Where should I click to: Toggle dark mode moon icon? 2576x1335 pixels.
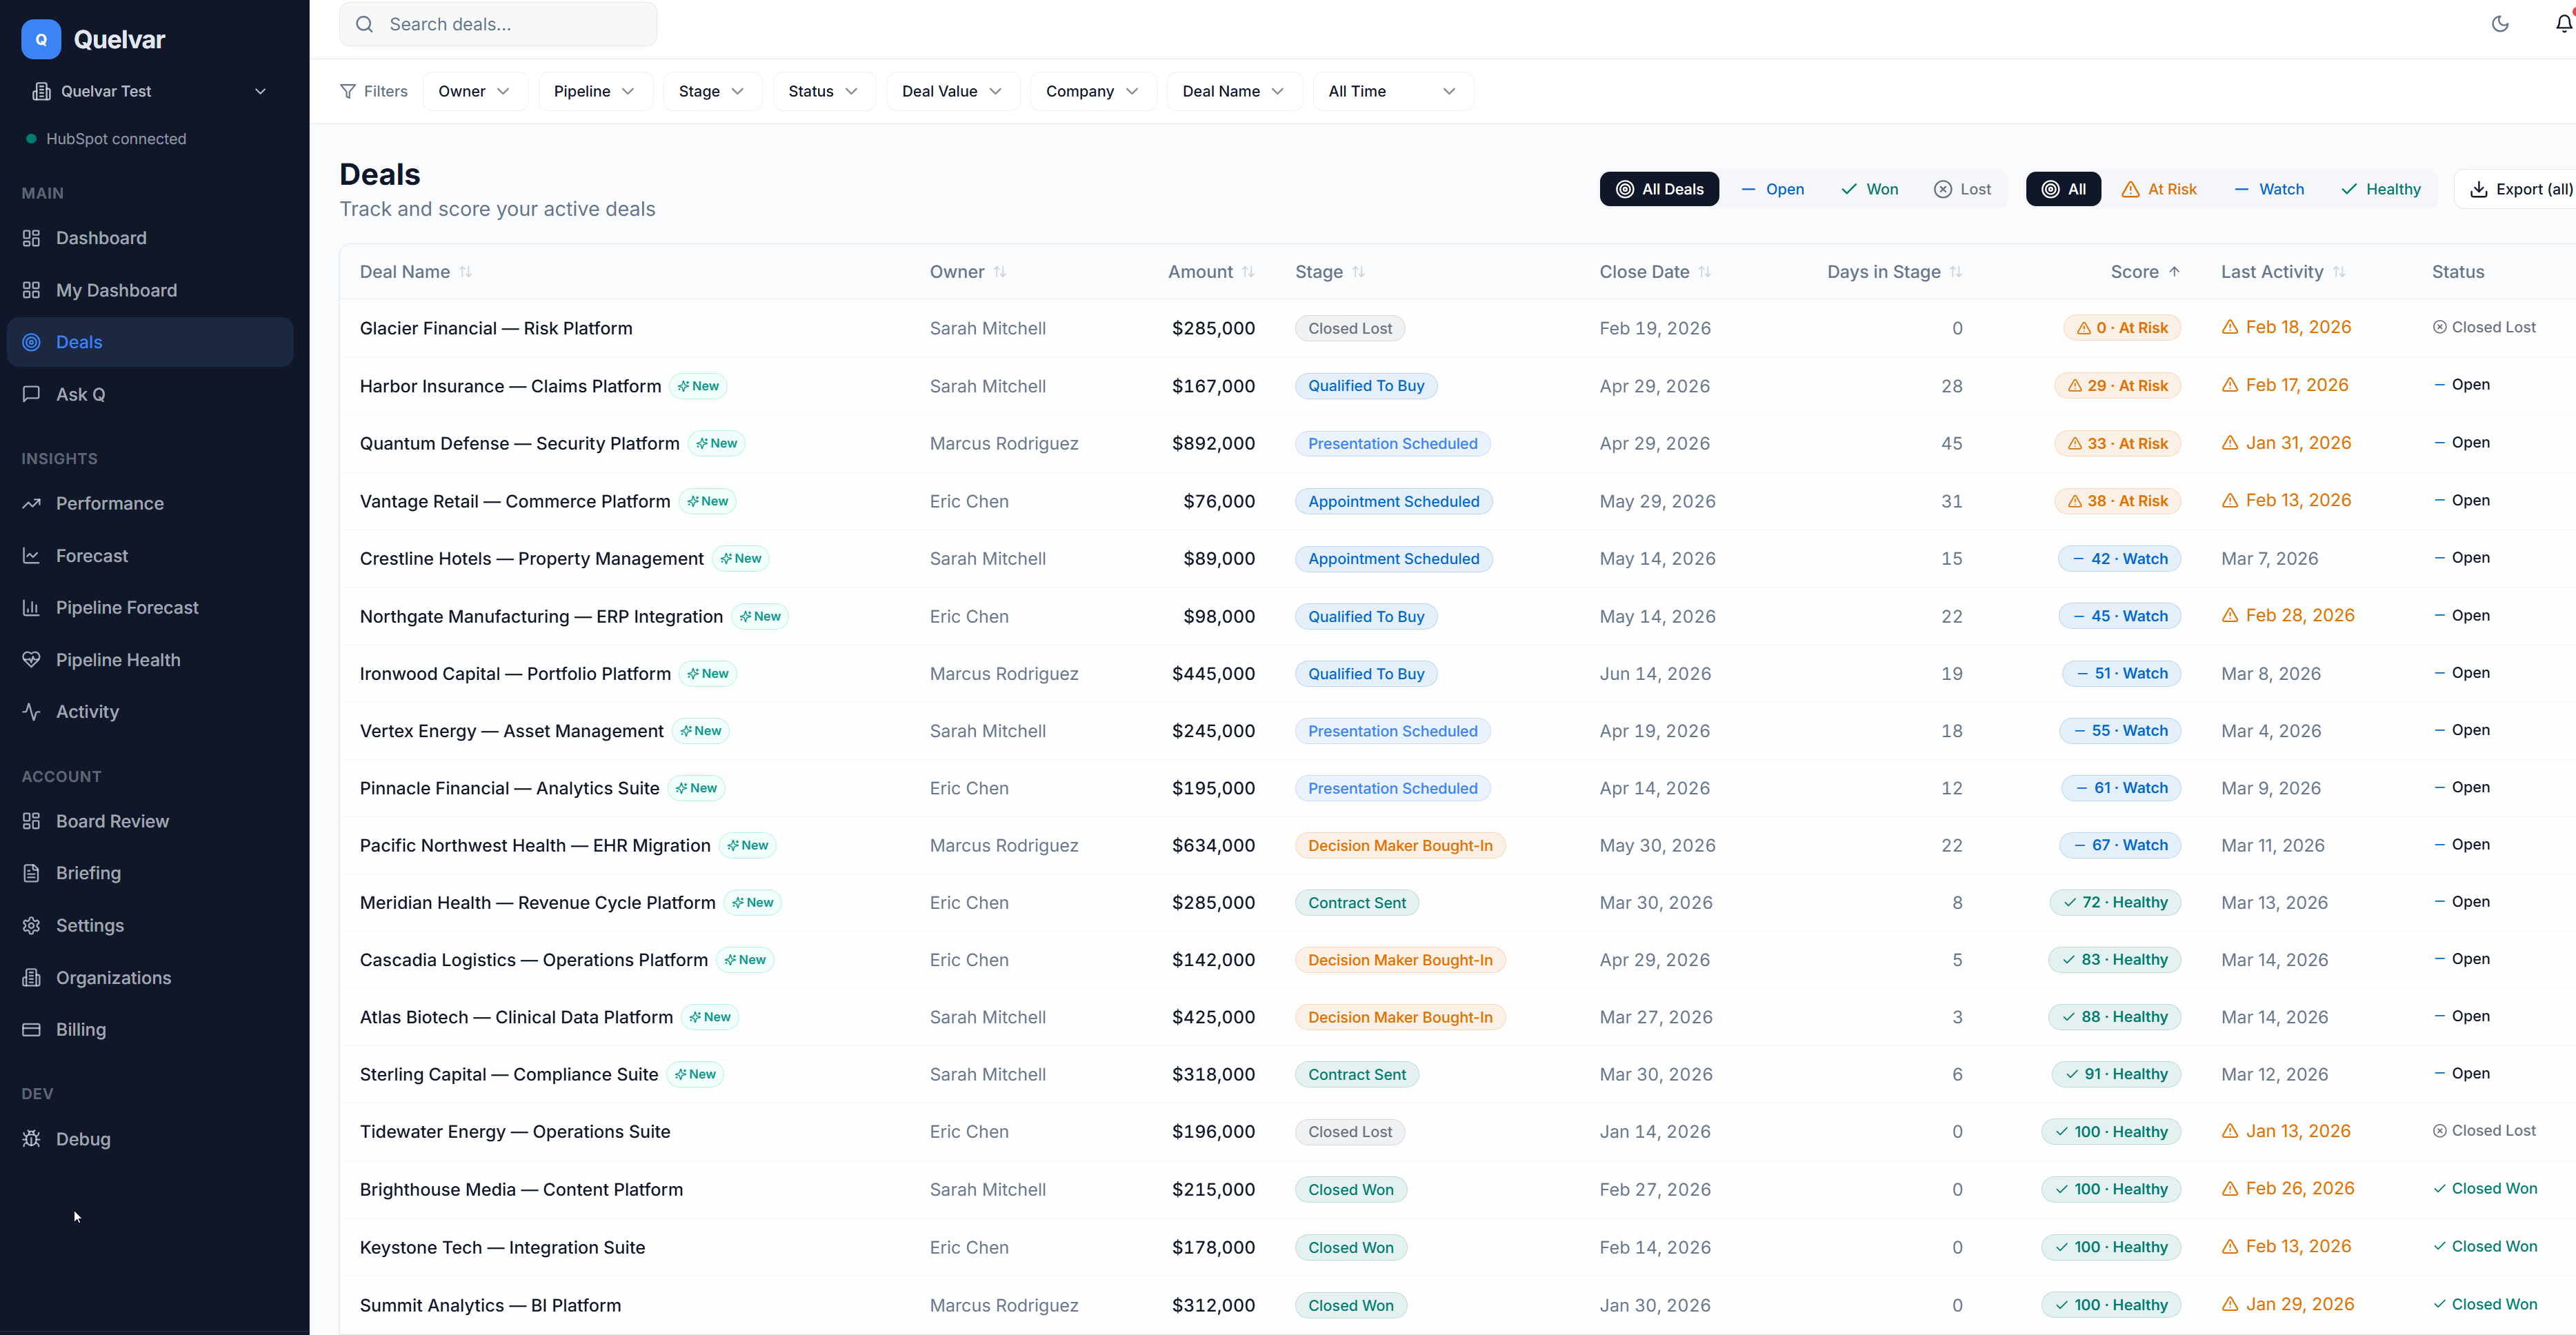click(2500, 24)
